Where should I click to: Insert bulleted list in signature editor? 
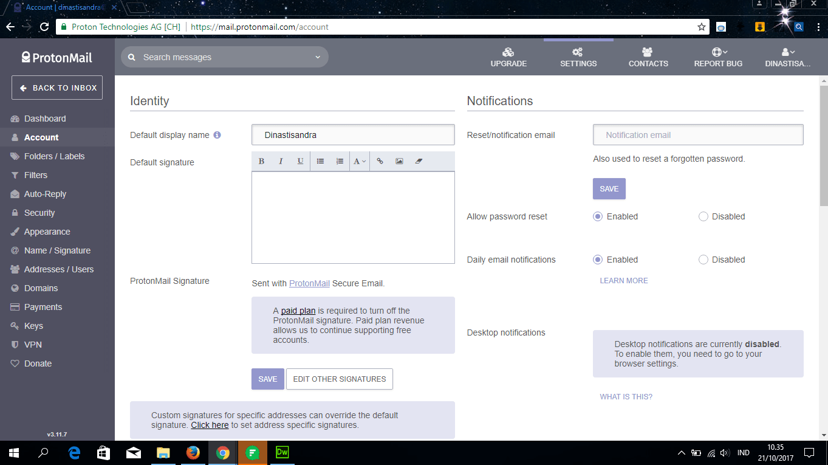click(x=320, y=161)
